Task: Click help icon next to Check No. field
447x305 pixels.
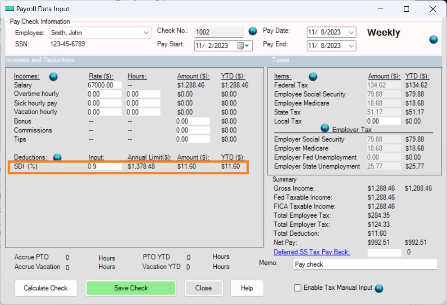Action: point(252,31)
